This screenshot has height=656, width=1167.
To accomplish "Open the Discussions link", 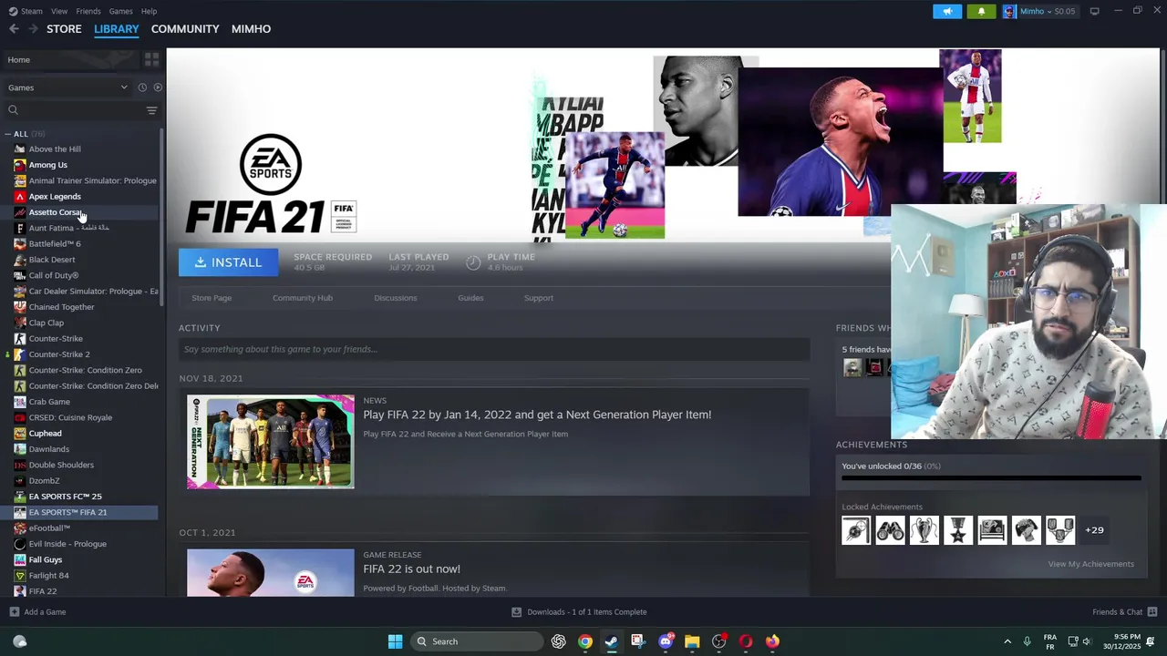I will (x=395, y=298).
